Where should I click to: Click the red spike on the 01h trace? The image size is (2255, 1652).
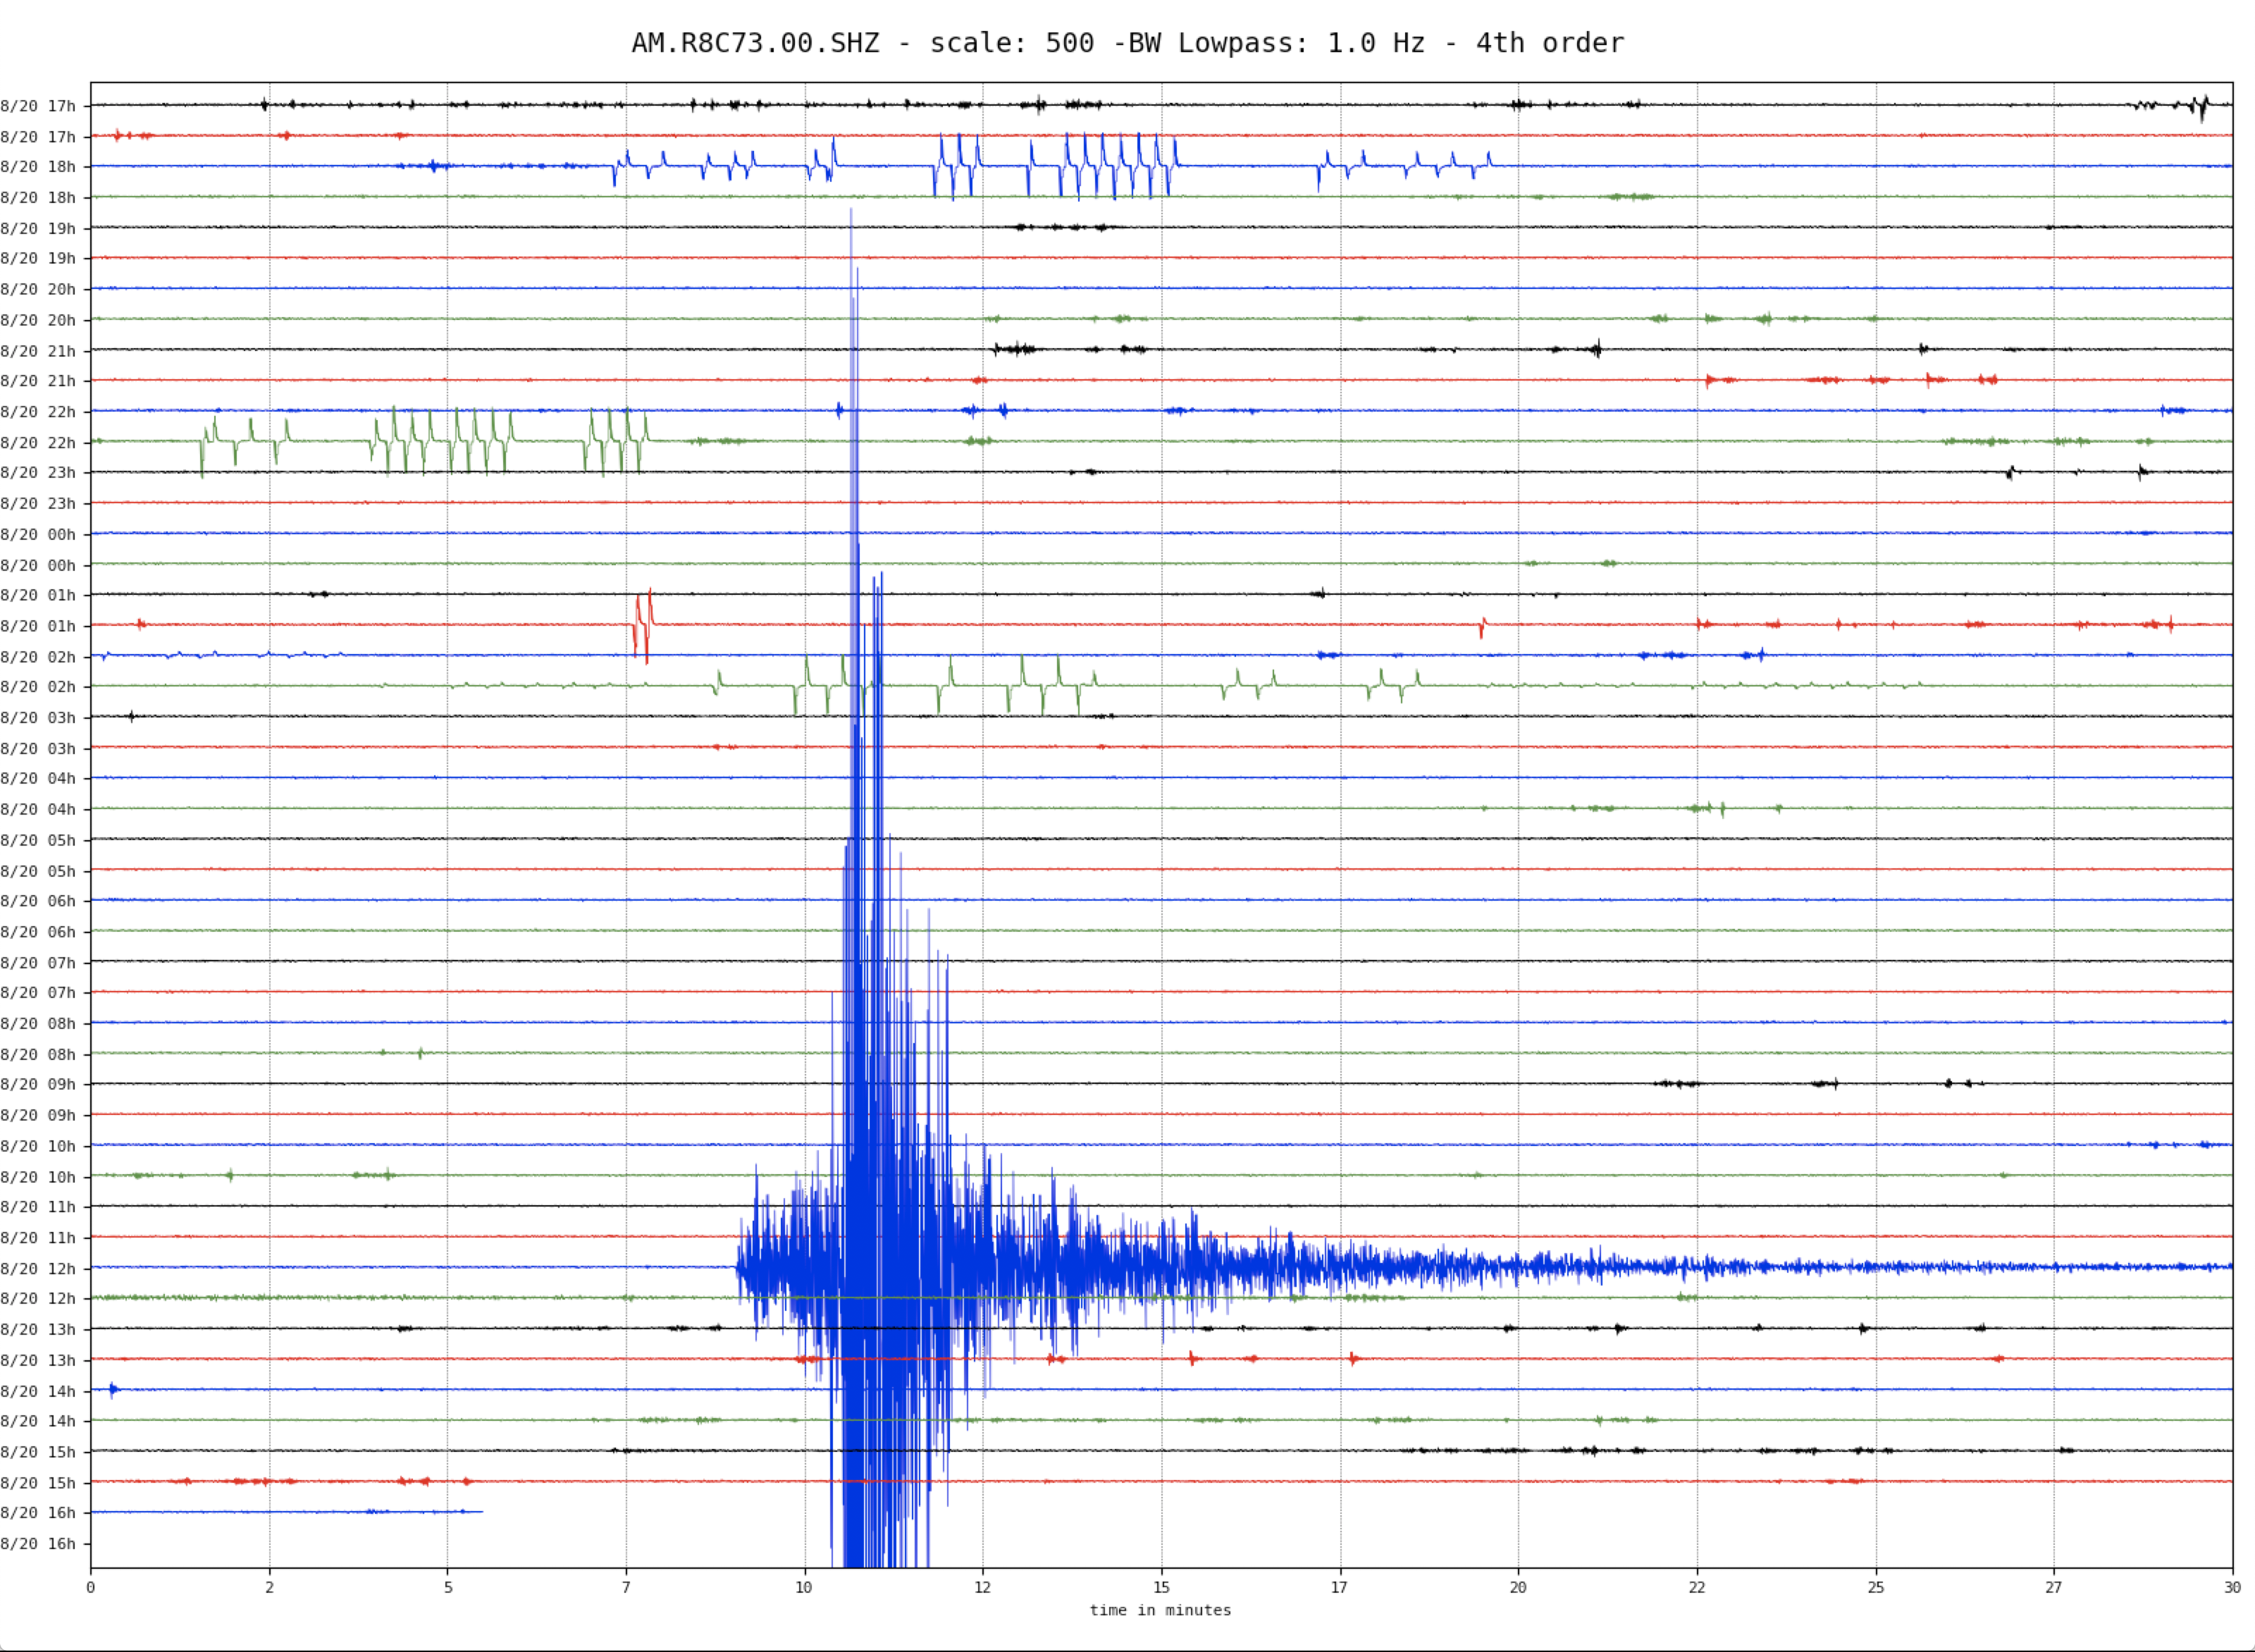click(644, 625)
